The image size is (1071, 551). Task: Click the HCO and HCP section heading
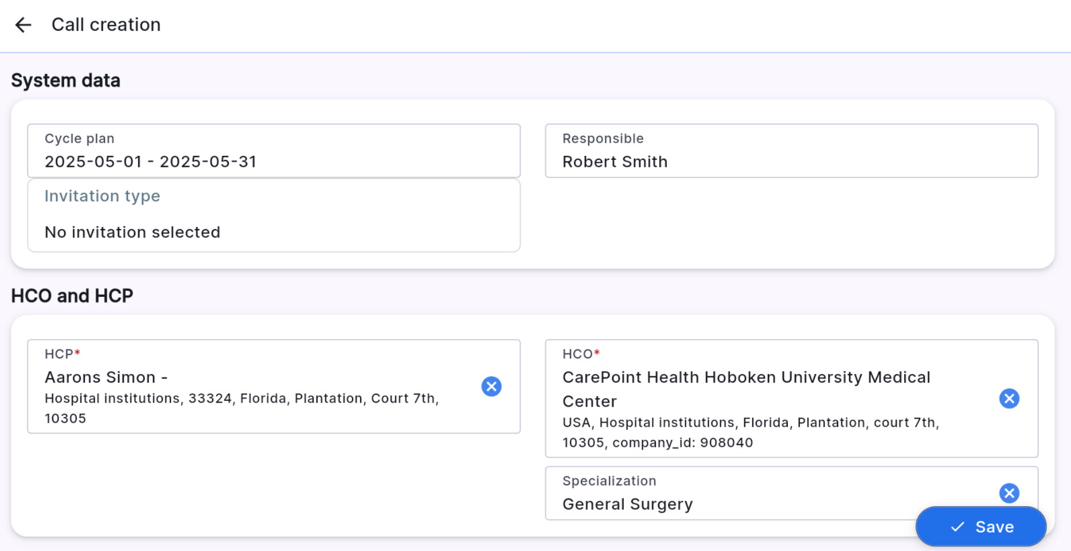tap(72, 296)
